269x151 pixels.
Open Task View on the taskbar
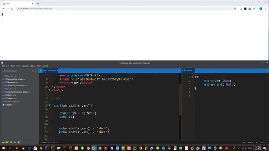pos(17,148)
